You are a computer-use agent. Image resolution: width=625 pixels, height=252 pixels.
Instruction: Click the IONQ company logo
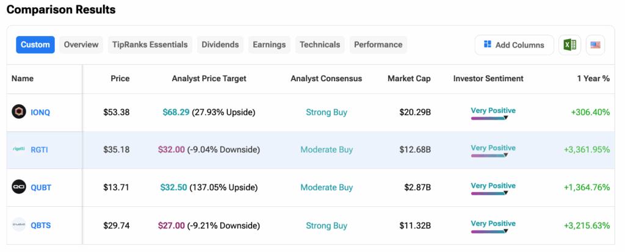[x=19, y=112]
